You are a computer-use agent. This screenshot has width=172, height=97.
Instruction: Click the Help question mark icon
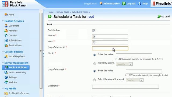[140, 4]
